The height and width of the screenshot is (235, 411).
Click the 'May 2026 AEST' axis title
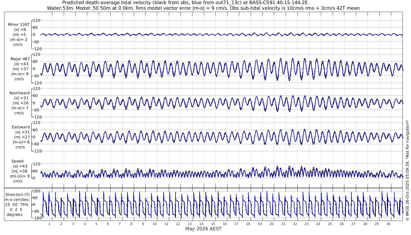203,229
